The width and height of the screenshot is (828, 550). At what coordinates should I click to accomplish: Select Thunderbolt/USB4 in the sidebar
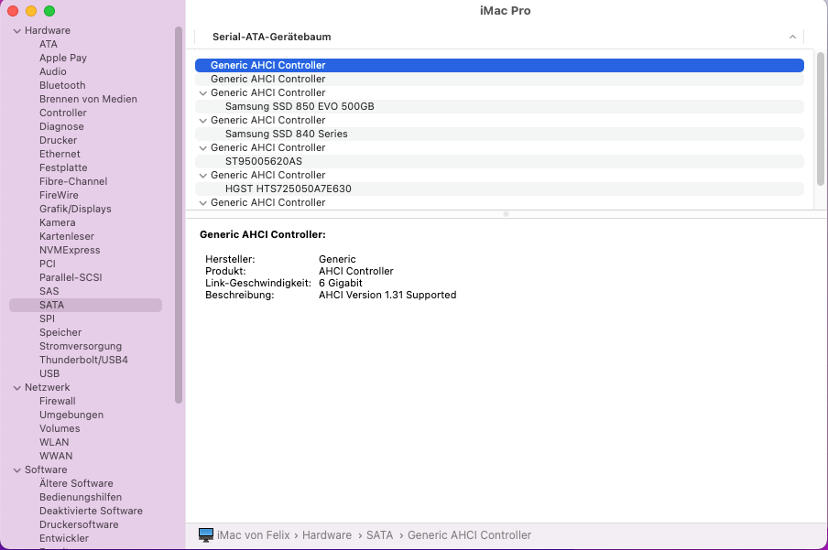[83, 360]
